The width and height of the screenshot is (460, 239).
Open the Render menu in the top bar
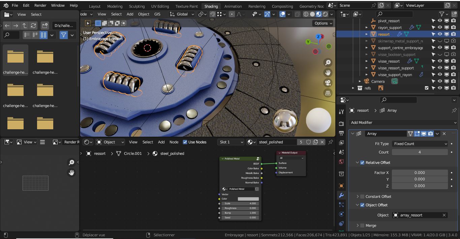pos(40,5)
